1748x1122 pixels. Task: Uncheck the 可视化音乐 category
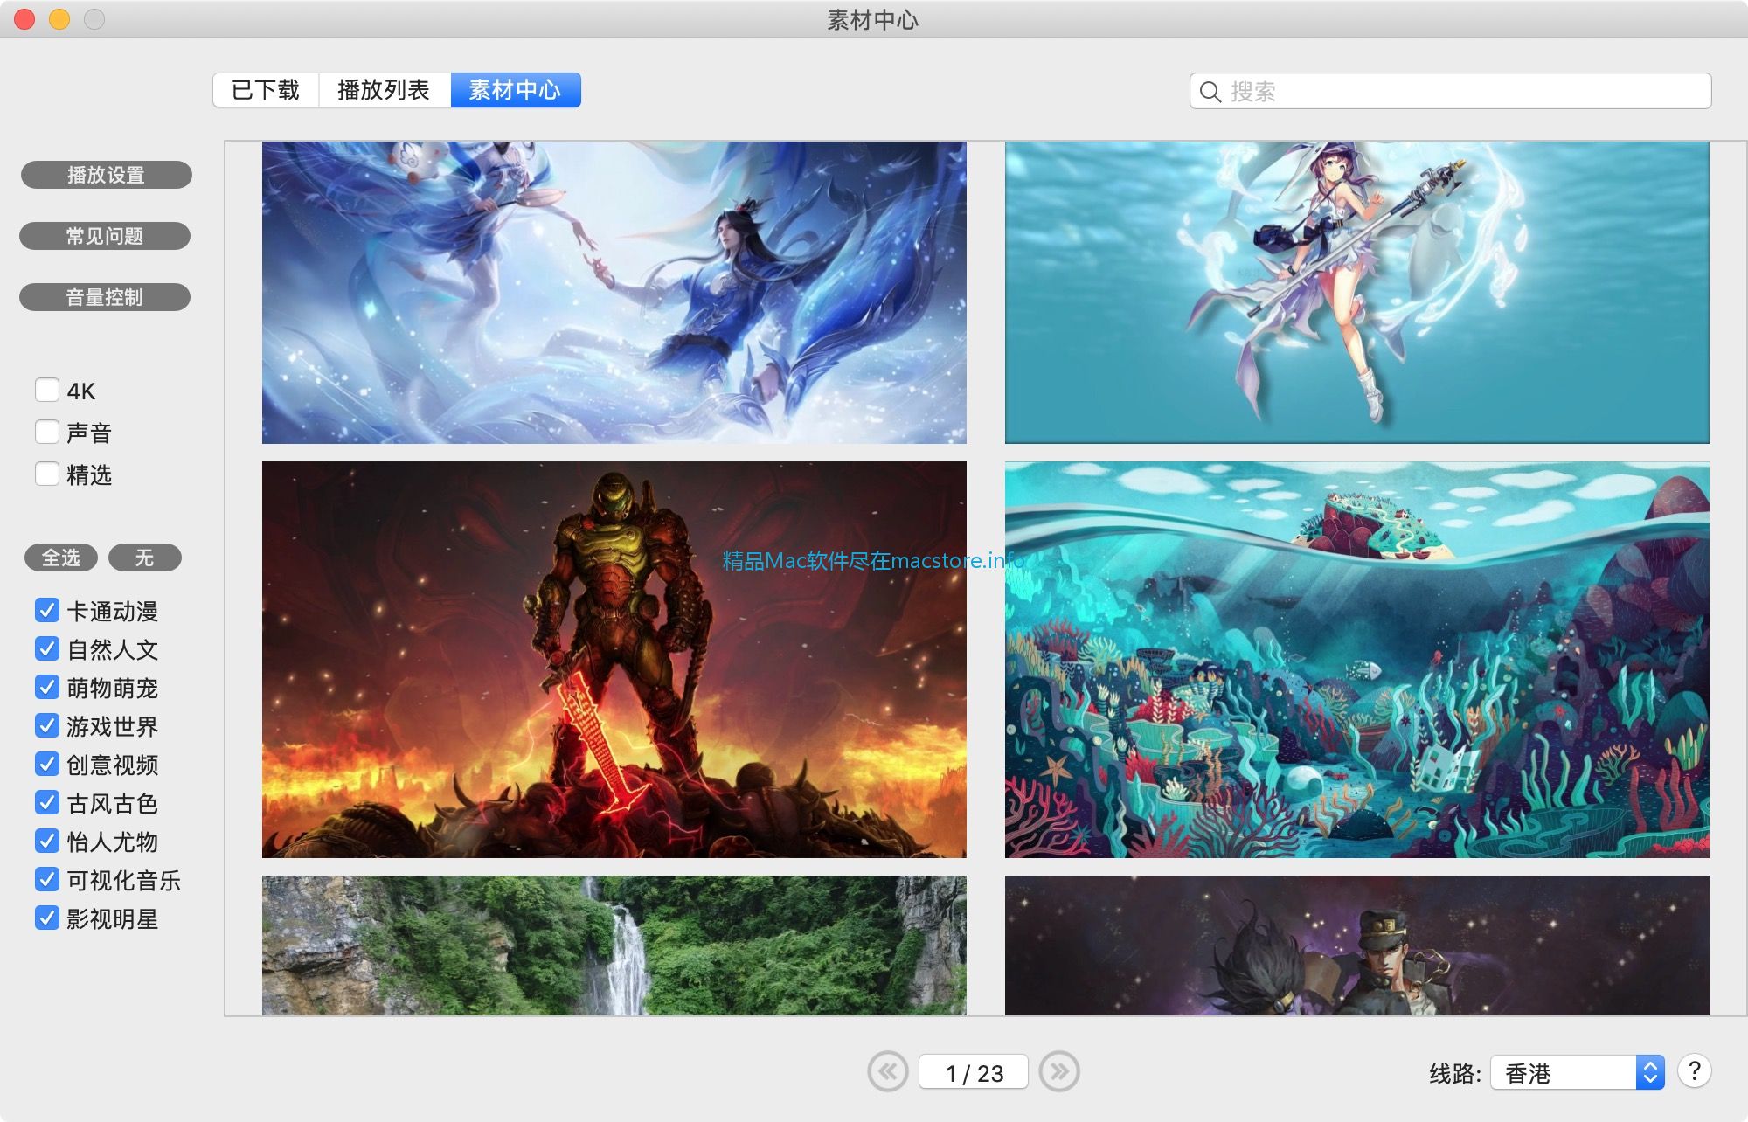(x=47, y=879)
